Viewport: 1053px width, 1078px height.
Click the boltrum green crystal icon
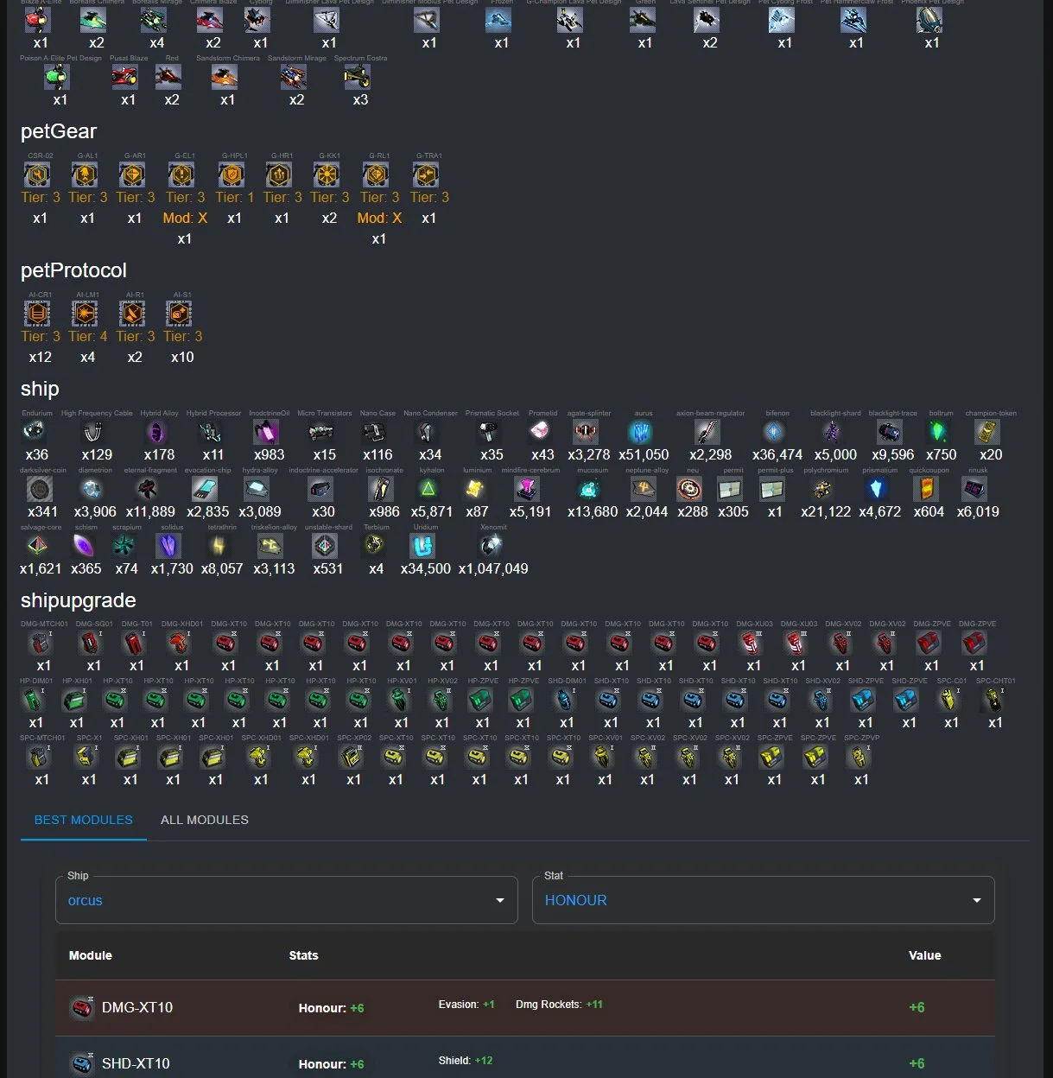click(x=939, y=431)
